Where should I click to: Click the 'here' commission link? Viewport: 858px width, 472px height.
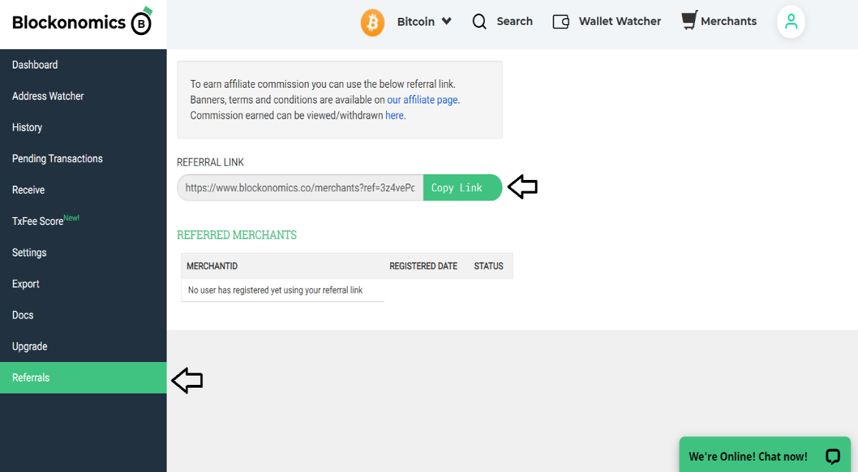[395, 116]
